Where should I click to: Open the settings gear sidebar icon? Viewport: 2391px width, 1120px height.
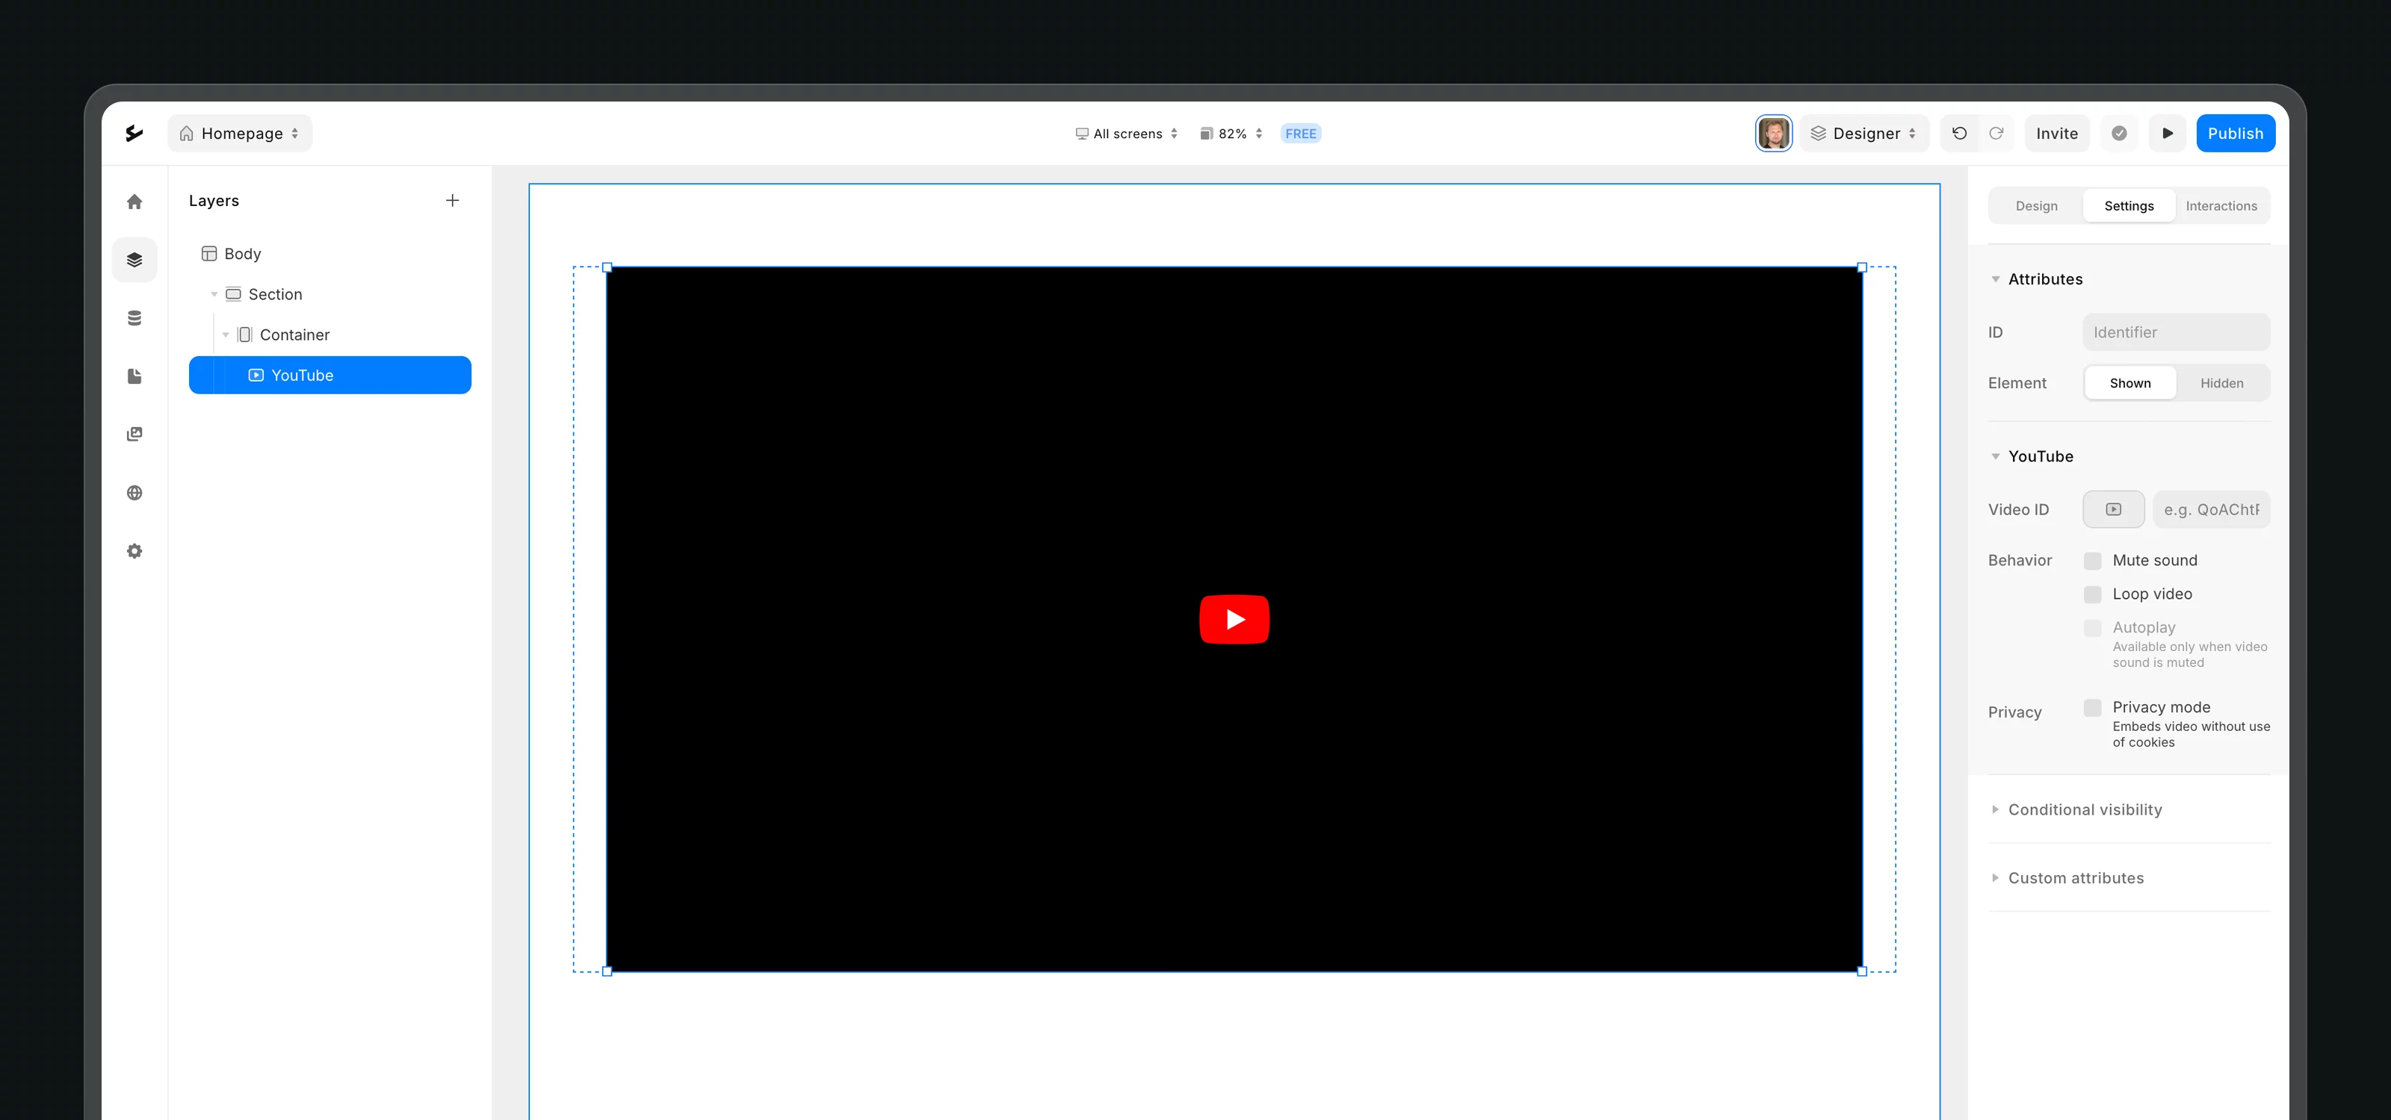click(134, 551)
